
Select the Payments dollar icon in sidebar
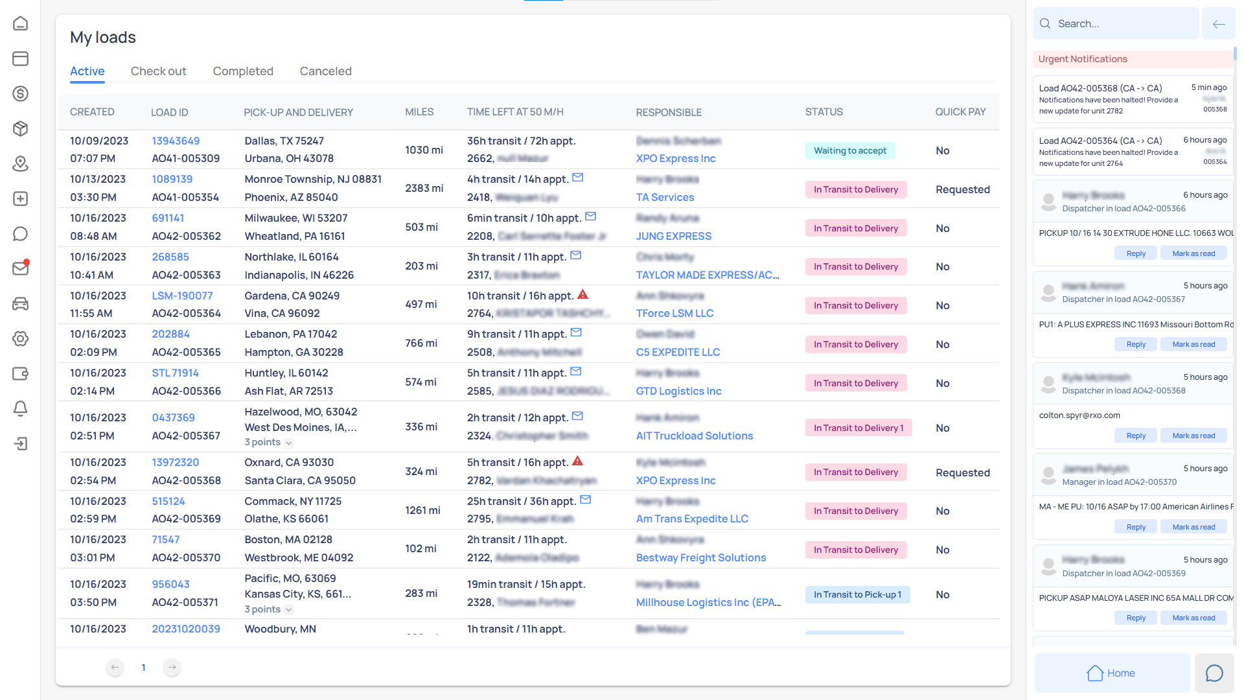click(21, 93)
